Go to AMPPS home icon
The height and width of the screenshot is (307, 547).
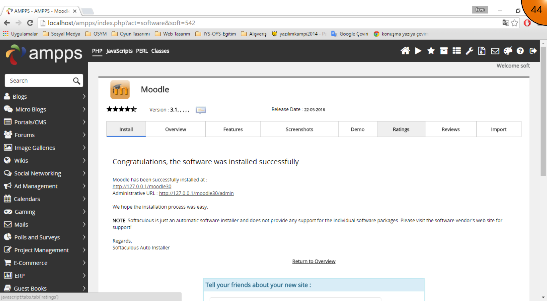405,51
